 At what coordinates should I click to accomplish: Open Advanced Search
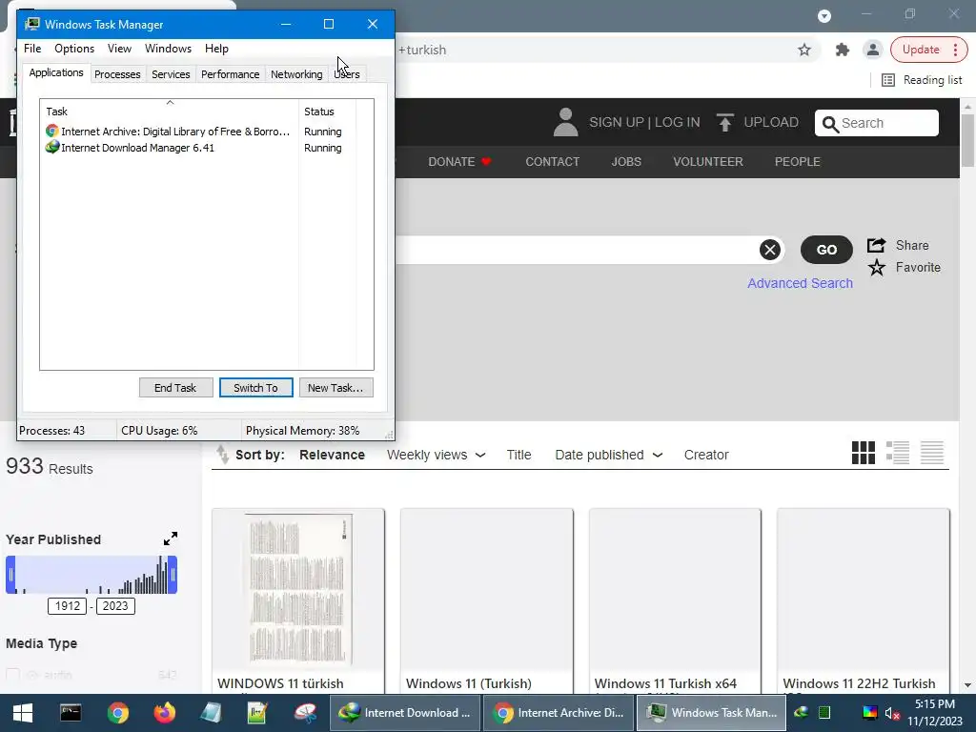pyautogui.click(x=800, y=283)
